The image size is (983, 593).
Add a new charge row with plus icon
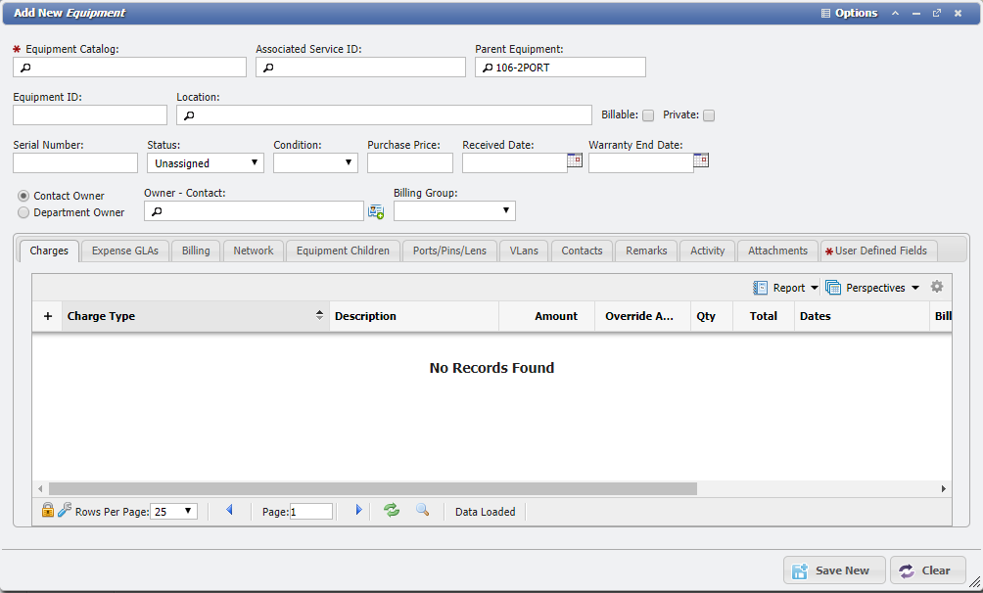48,316
